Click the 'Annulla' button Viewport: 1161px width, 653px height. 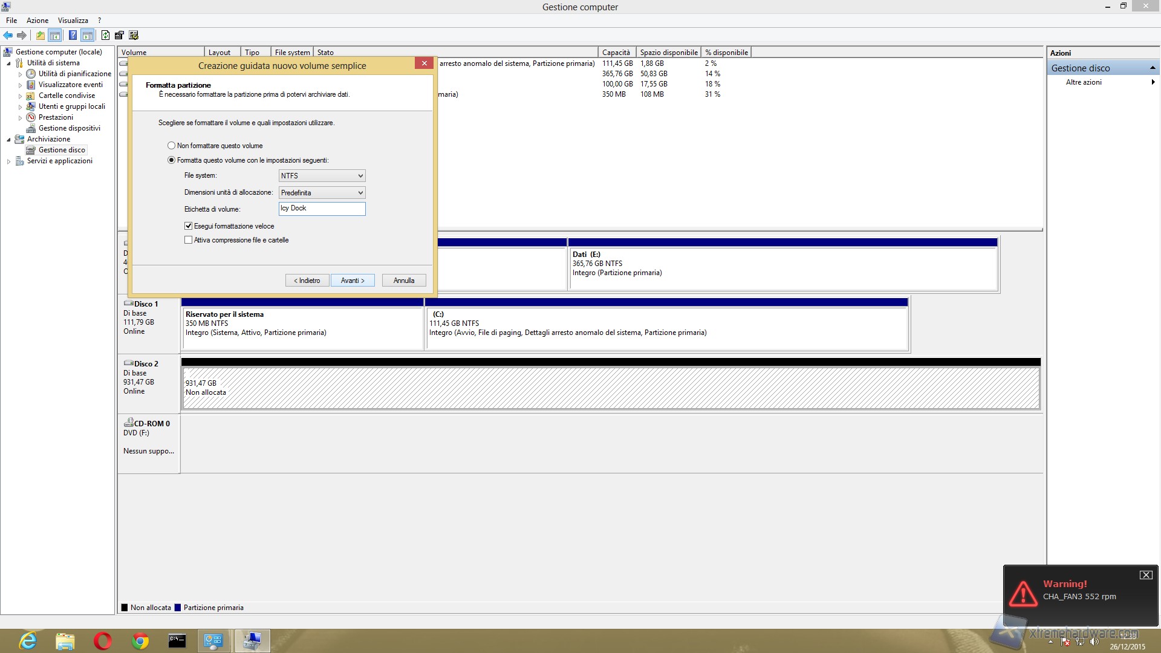pyautogui.click(x=403, y=281)
